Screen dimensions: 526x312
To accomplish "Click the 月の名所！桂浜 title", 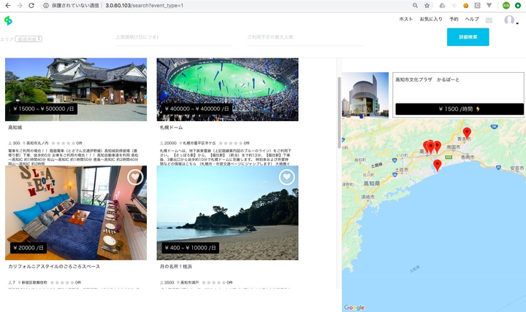I will [176, 267].
